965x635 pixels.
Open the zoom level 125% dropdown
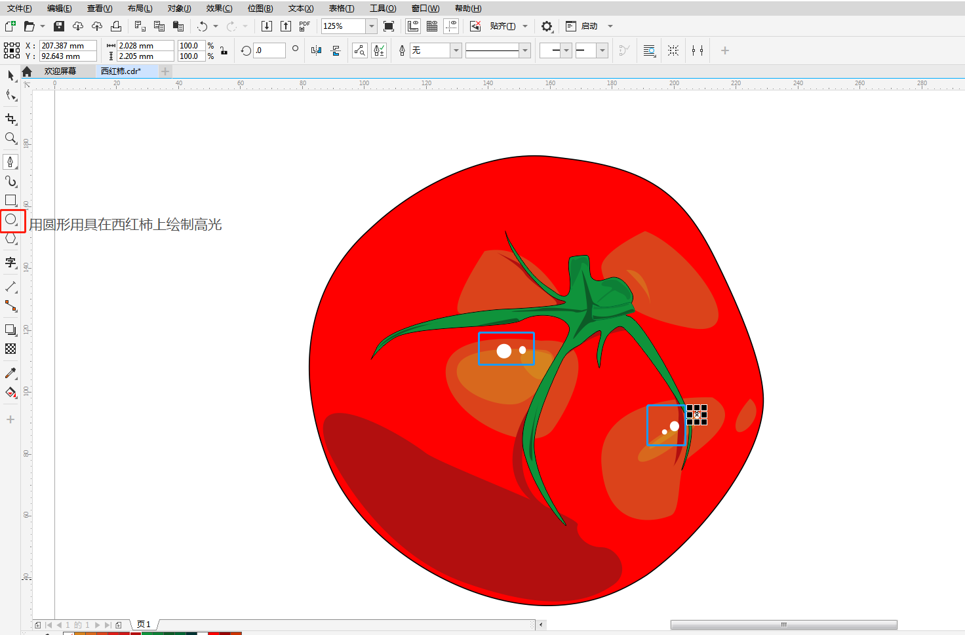point(372,26)
